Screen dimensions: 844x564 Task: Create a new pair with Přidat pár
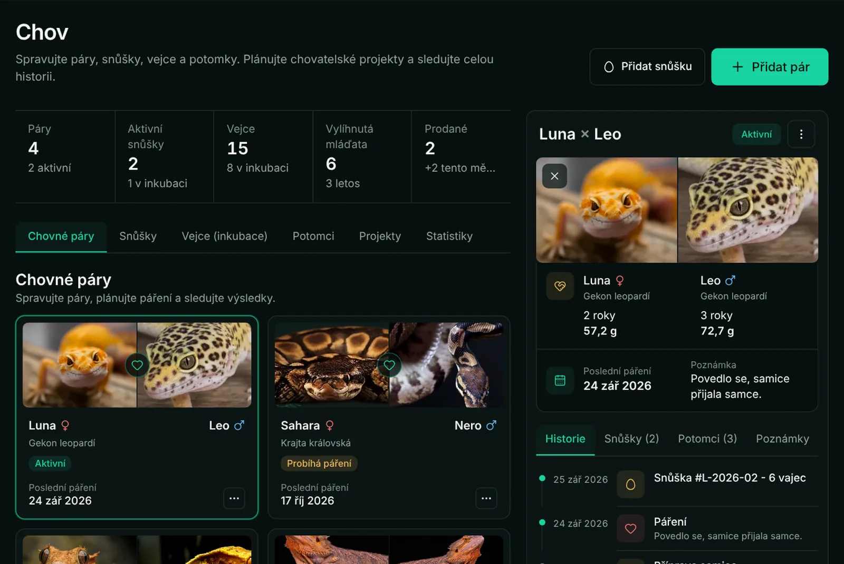pos(770,67)
